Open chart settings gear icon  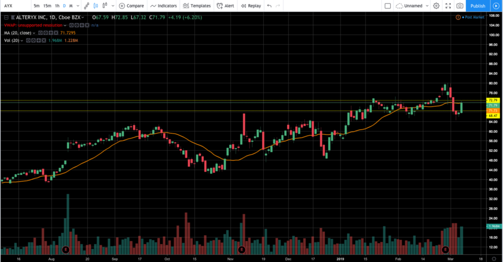coord(436,6)
